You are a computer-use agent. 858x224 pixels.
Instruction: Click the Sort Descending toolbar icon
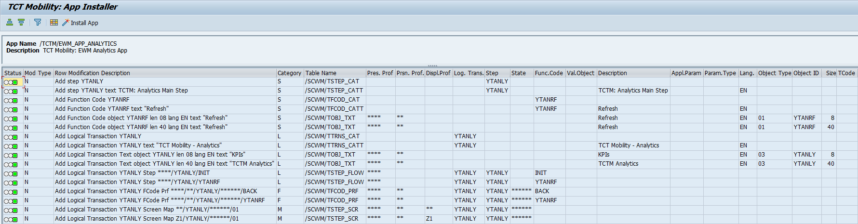pyautogui.click(x=21, y=23)
